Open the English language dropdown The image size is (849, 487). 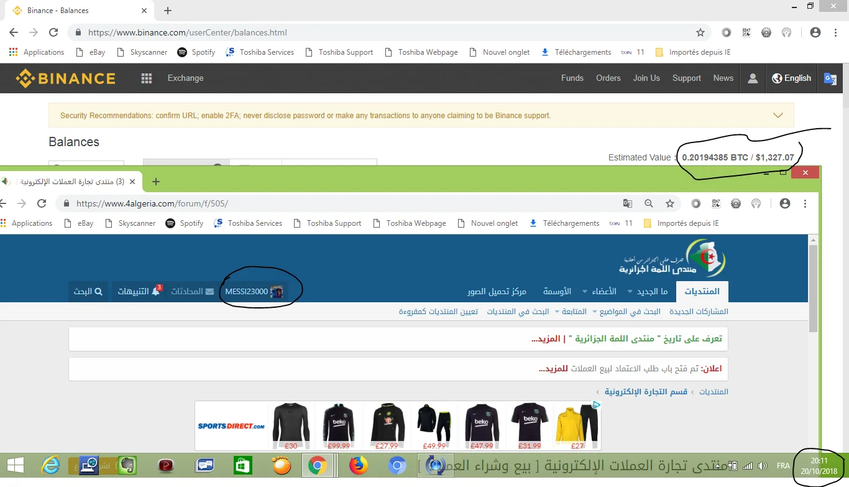792,78
